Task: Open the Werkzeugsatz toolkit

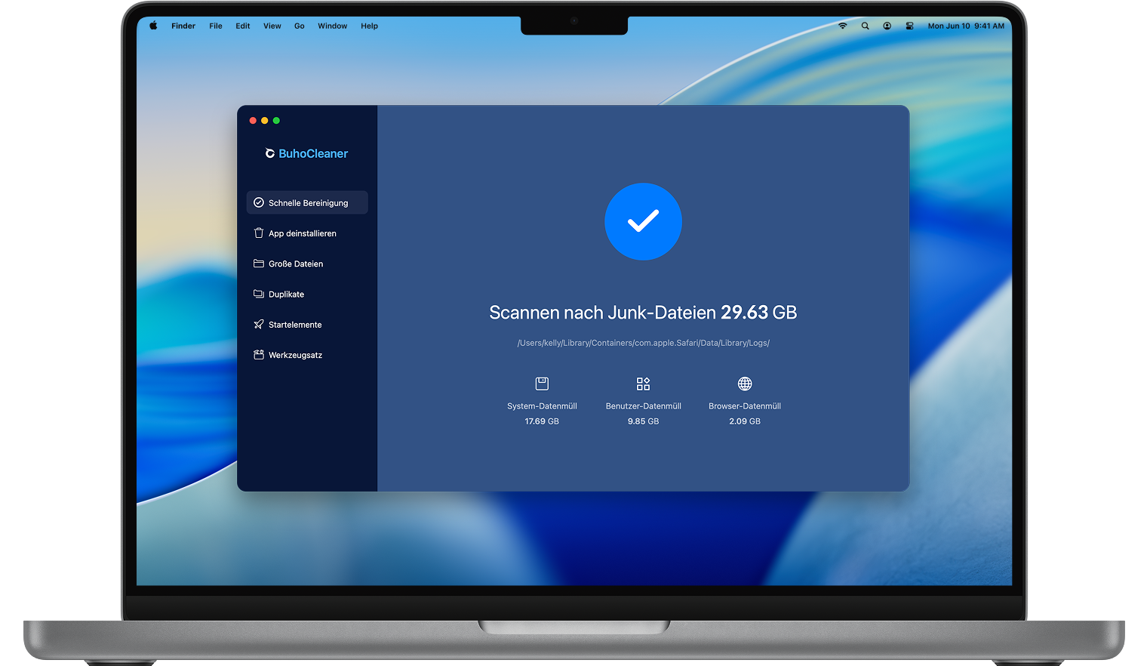Action: 295,355
